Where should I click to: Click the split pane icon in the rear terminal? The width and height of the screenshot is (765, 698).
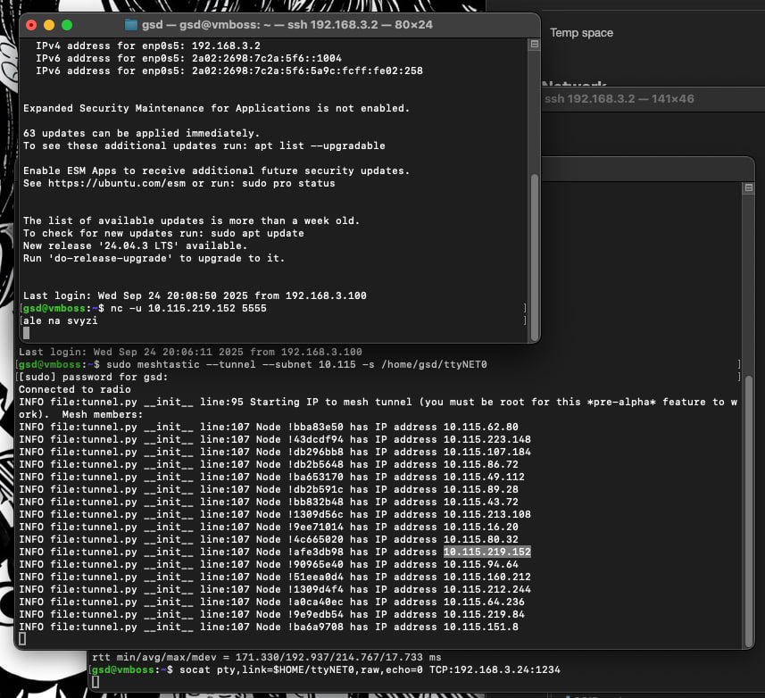click(x=748, y=187)
